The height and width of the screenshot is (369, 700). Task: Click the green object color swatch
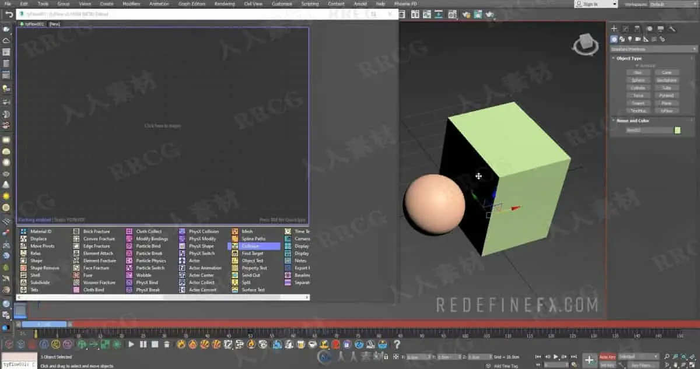click(677, 130)
